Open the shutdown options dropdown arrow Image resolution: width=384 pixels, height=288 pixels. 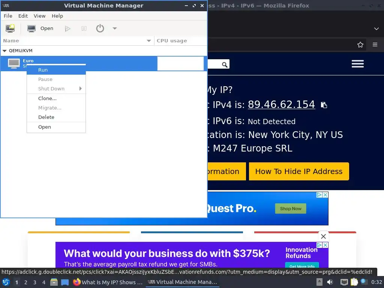115,28
